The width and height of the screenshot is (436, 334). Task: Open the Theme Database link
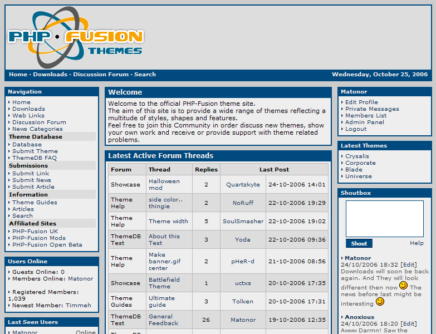point(27,145)
